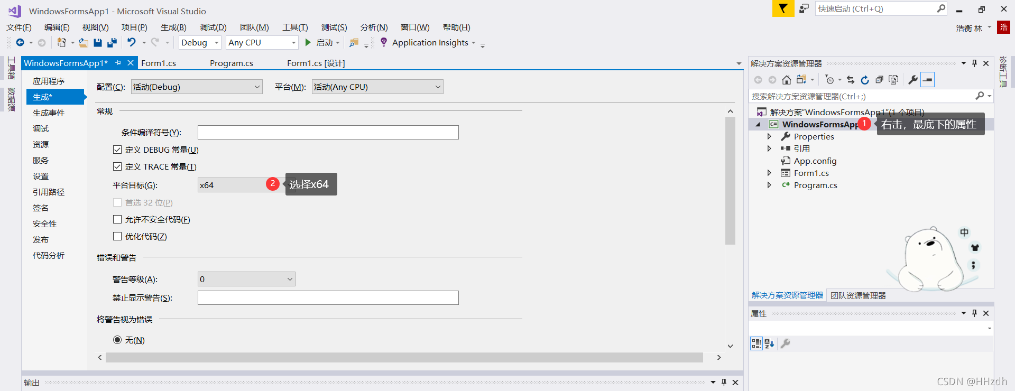1015x391 pixels.
Task: Open the 配置 活动(Debug) dropdown
Action: pyautogui.click(x=197, y=87)
